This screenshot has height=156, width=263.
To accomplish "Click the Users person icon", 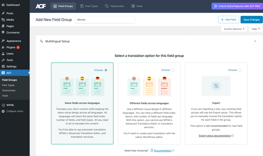I will pos(3,53).
